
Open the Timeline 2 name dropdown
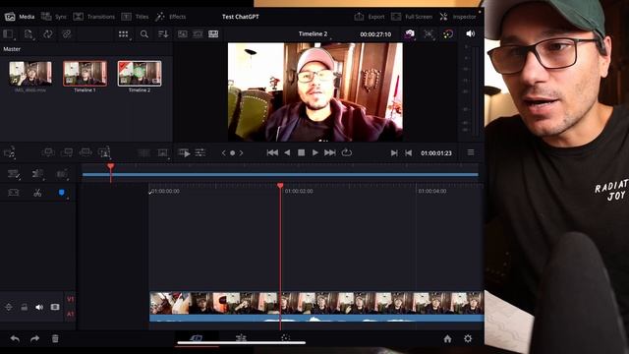point(314,34)
